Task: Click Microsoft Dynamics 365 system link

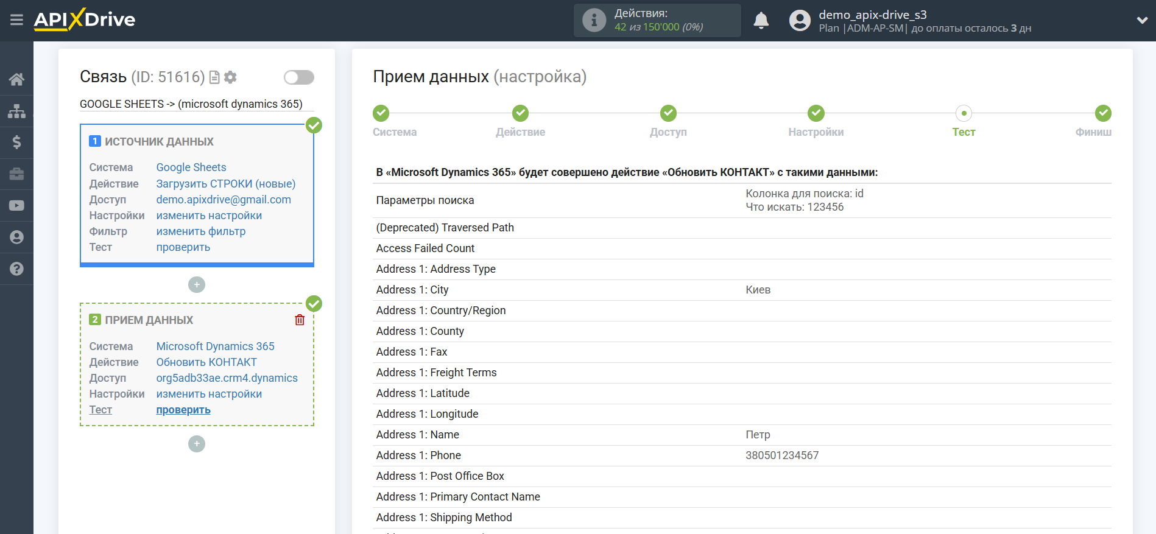Action: pyautogui.click(x=216, y=346)
